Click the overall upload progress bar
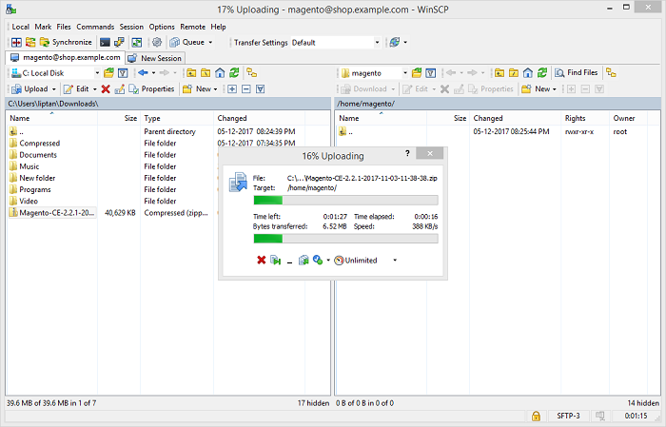The width and height of the screenshot is (666, 427). pos(345,239)
